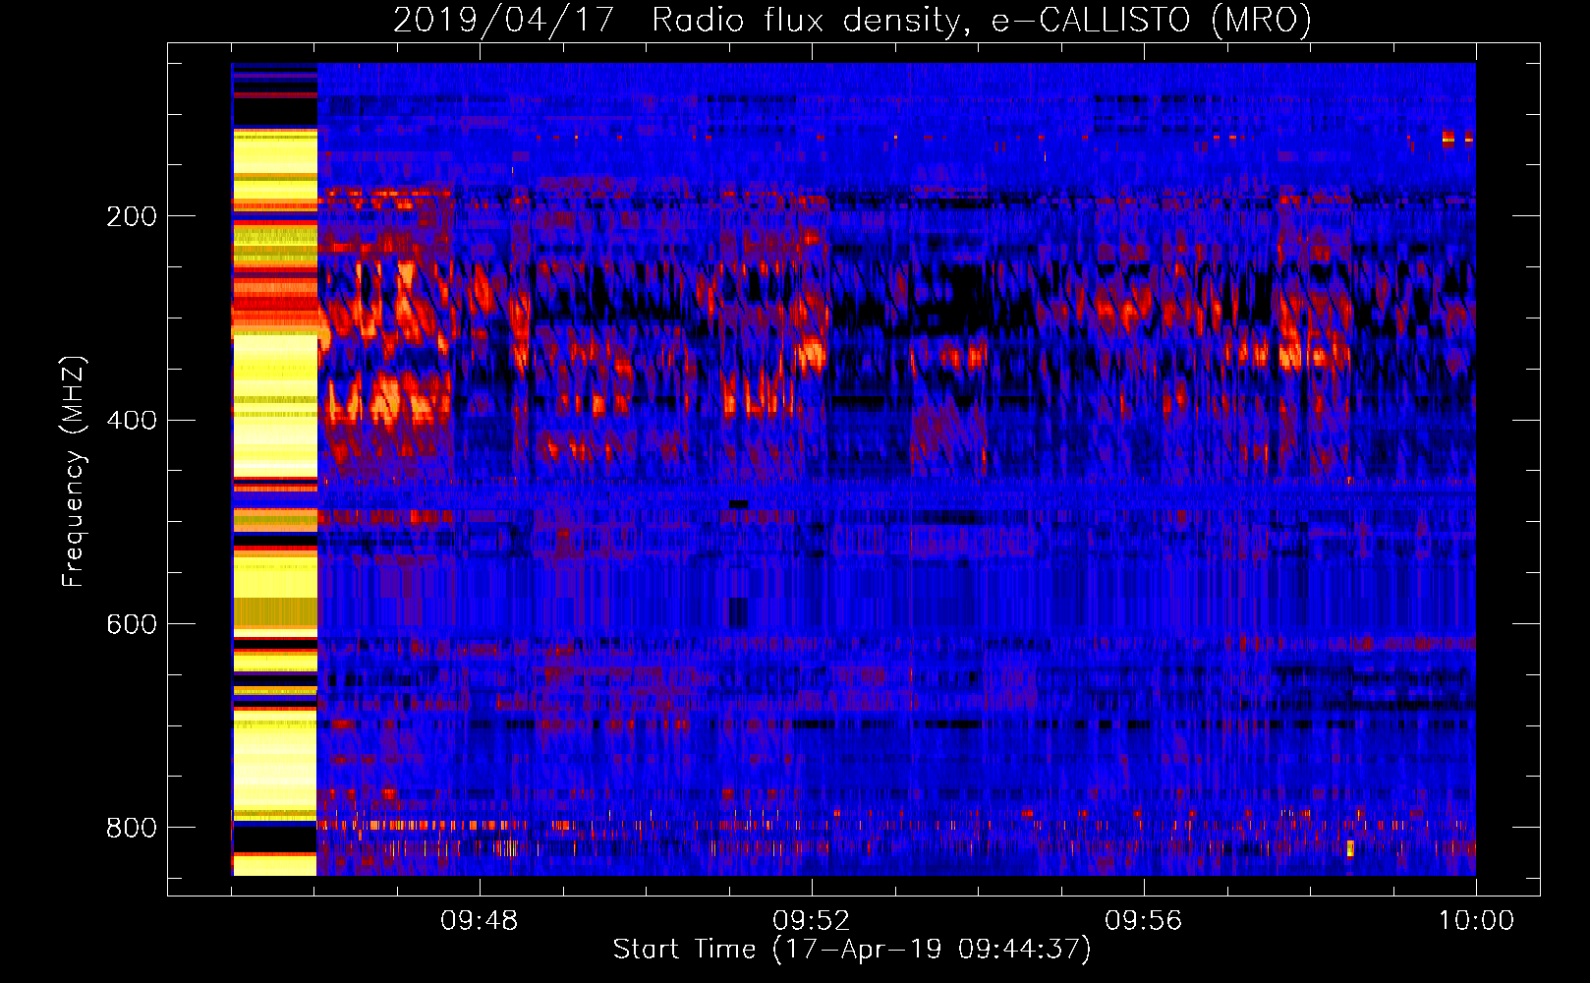This screenshot has width=1590, height=983.
Task: Click the '09:48' time axis label
Action: point(479,921)
